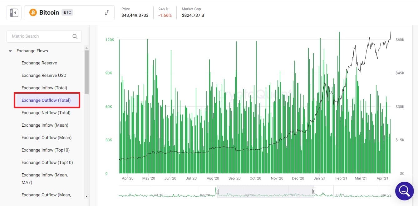
Task: Click the $15K right axis label
Action: (400, 140)
